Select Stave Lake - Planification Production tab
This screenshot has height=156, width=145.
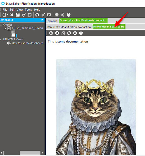click(69, 27)
